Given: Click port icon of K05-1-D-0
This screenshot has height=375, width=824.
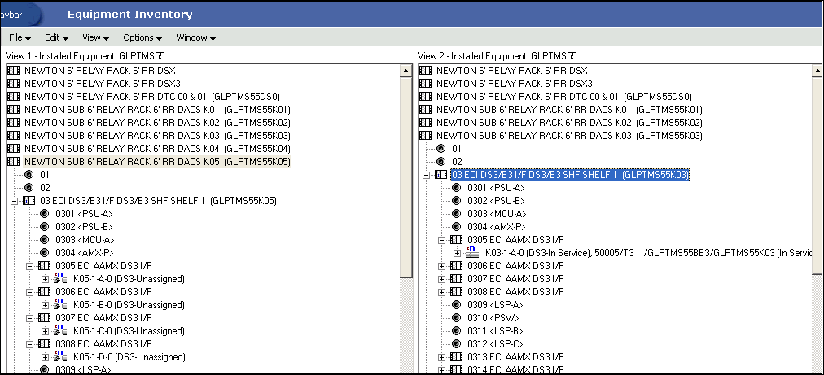Looking at the screenshot, I should pos(60,357).
